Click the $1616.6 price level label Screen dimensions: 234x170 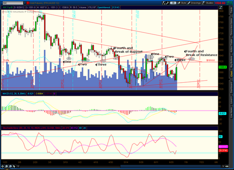pos(211,60)
